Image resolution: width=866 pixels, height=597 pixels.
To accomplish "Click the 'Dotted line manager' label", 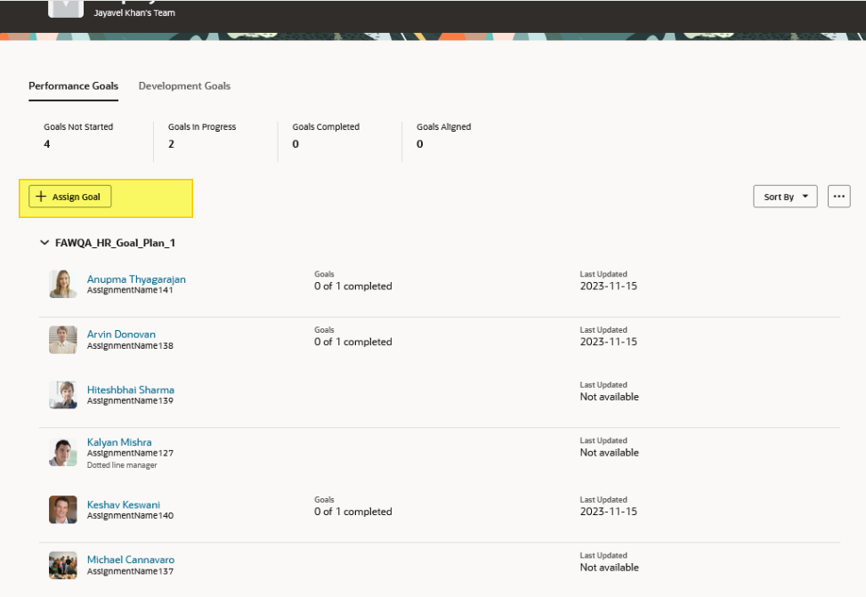I will point(122,465).
